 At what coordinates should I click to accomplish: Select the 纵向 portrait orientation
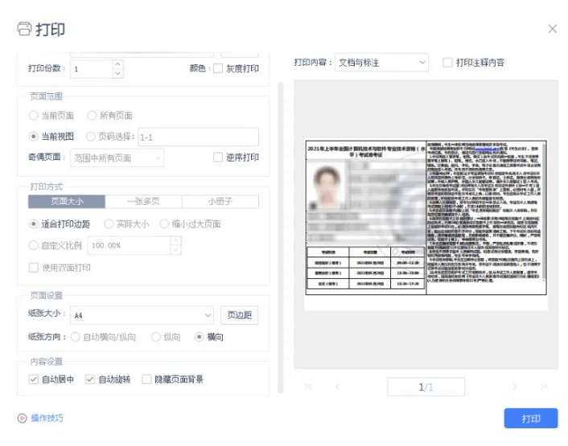point(156,338)
